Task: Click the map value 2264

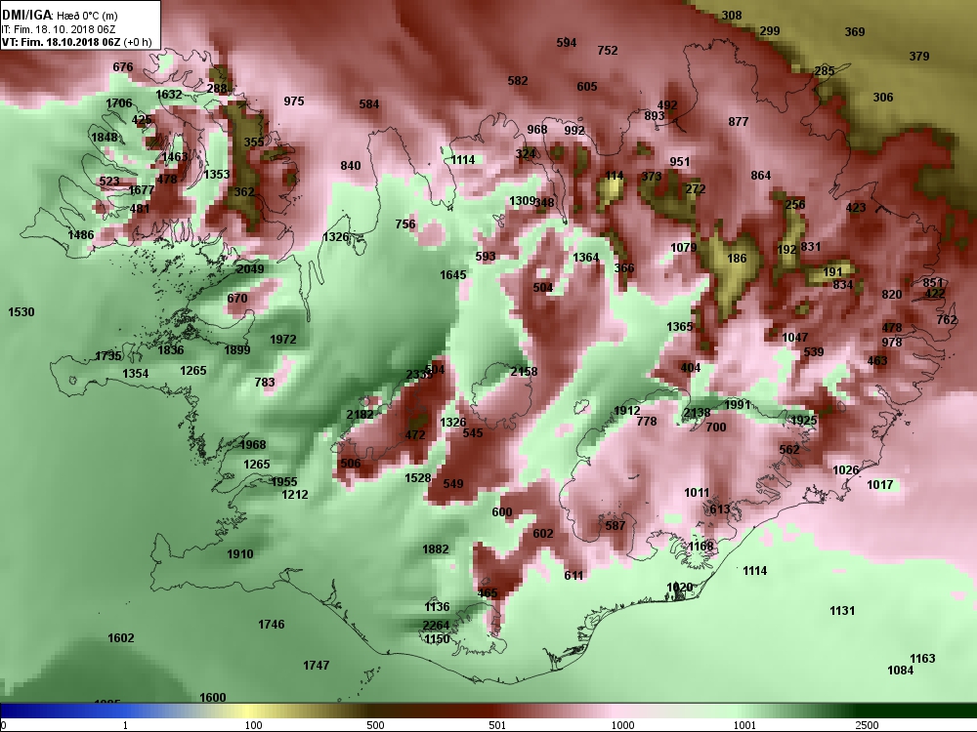Action: [436, 626]
